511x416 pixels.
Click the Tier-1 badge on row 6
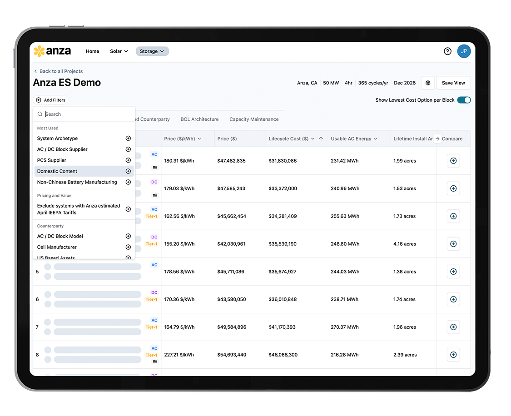coord(151,299)
